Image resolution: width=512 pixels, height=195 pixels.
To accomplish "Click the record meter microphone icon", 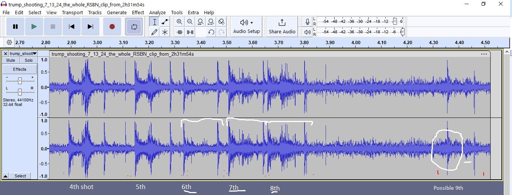I will [x=308, y=22].
